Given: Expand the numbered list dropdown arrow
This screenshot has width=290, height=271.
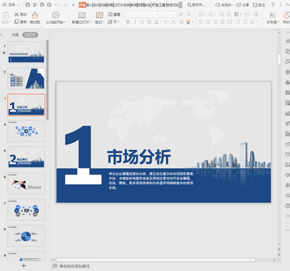Looking at the screenshot, I should tap(215, 14).
